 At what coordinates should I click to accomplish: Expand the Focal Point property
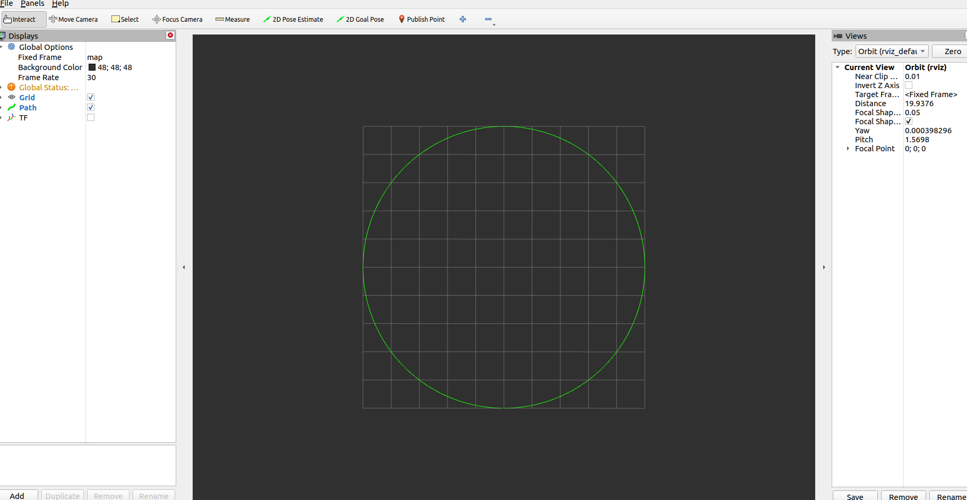click(848, 149)
